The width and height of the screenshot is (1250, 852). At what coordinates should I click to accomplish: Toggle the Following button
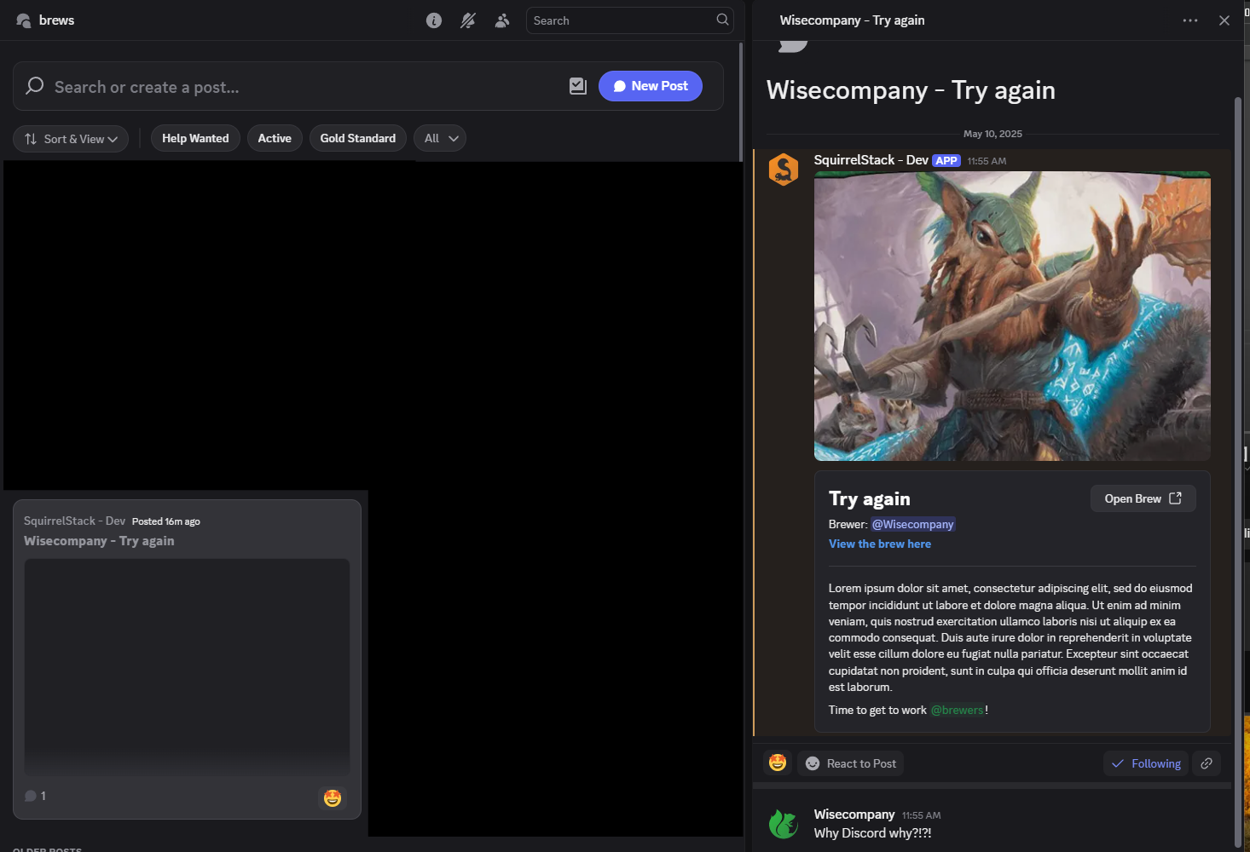(x=1146, y=763)
